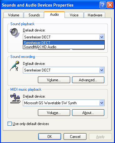115x143 pixels.
Task: Click the microphone icon in Sound recording
Action: pyautogui.click(x=15, y=66)
